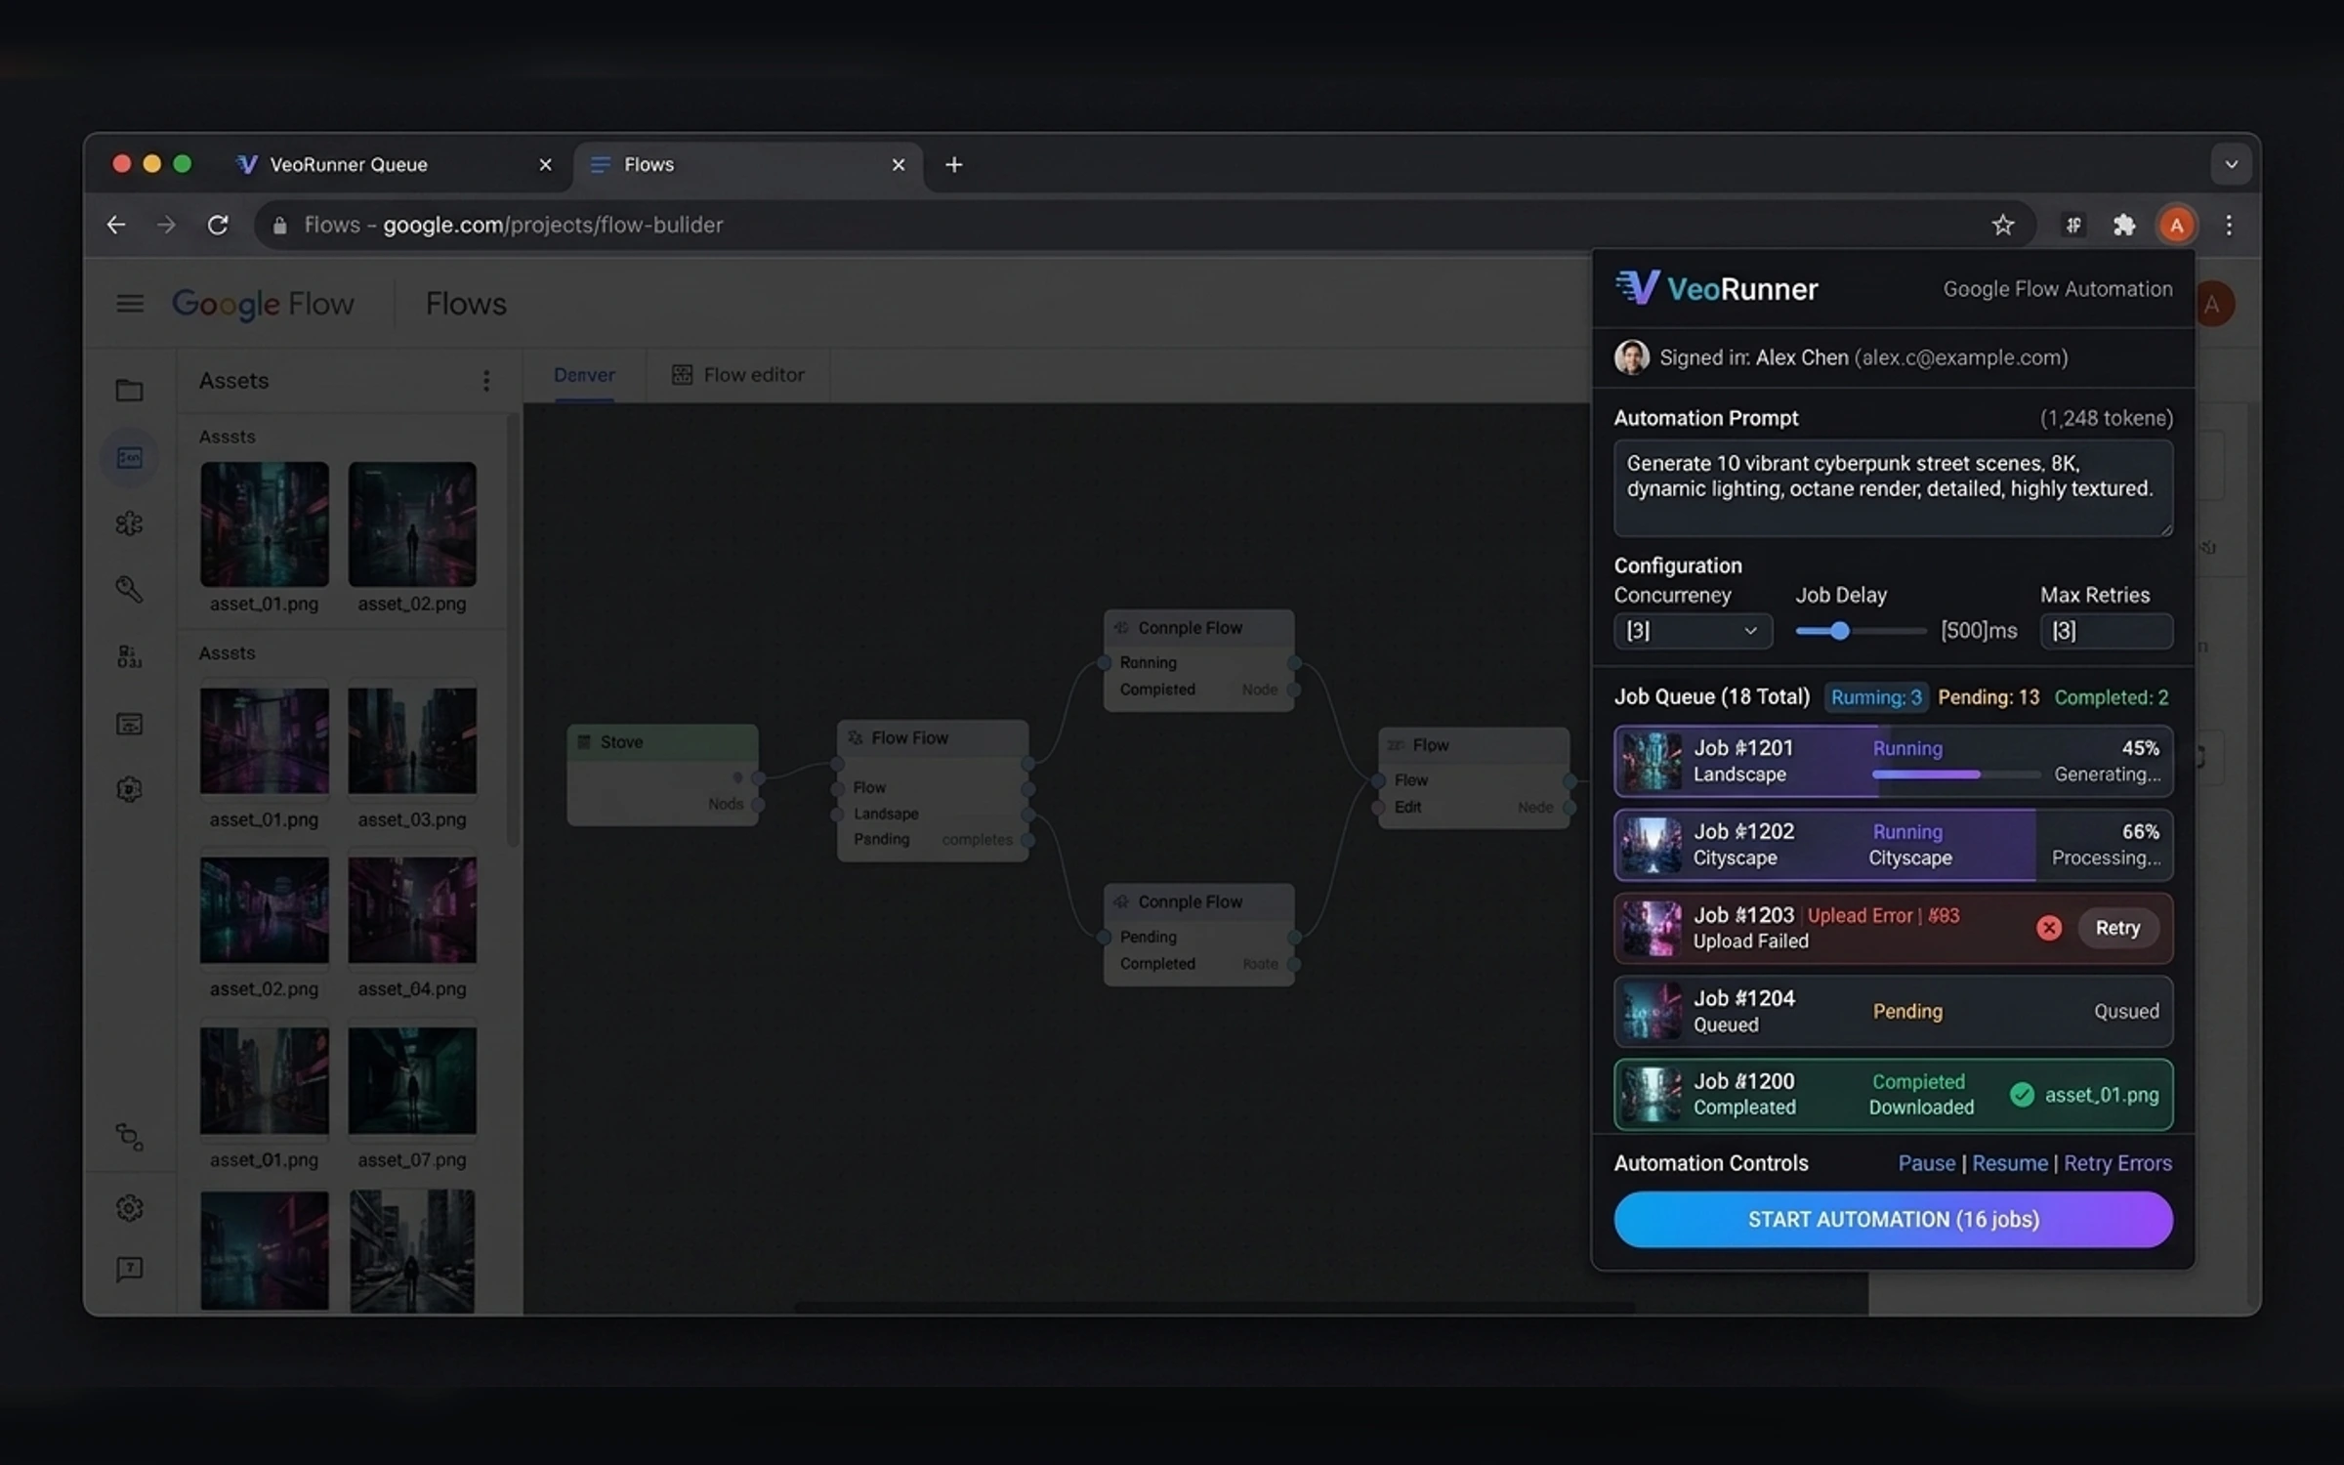Open the search magnifier sidebar icon
Image resolution: width=2344 pixels, height=1465 pixels.
[x=129, y=589]
